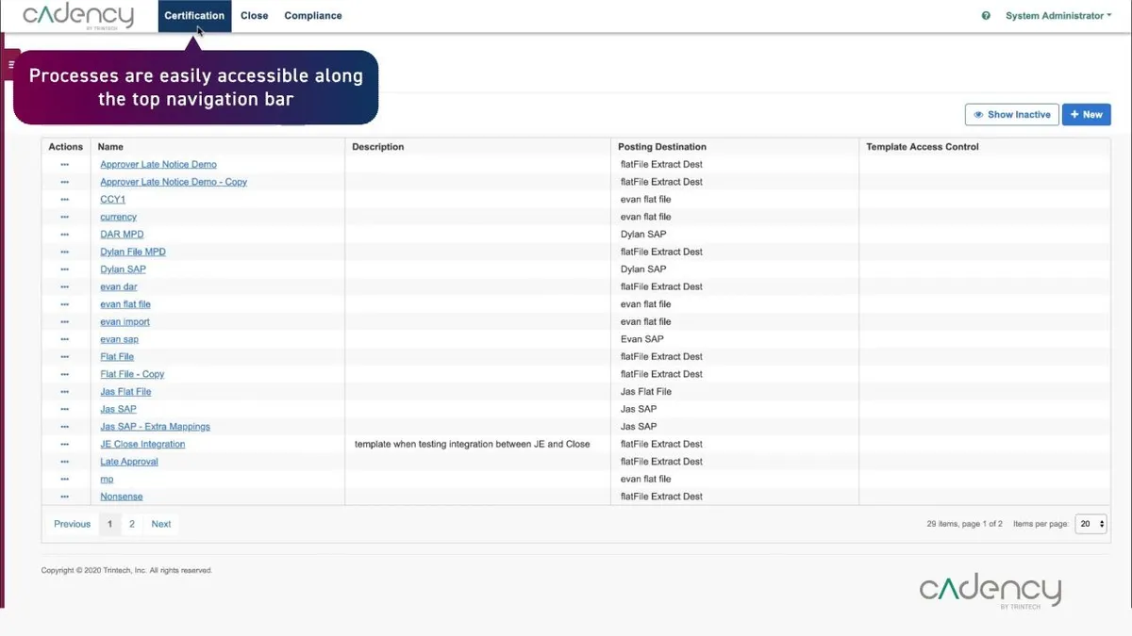This screenshot has height=636, width=1132.
Task: Open actions ellipsis for Jas Flat File
Action: click(x=65, y=391)
